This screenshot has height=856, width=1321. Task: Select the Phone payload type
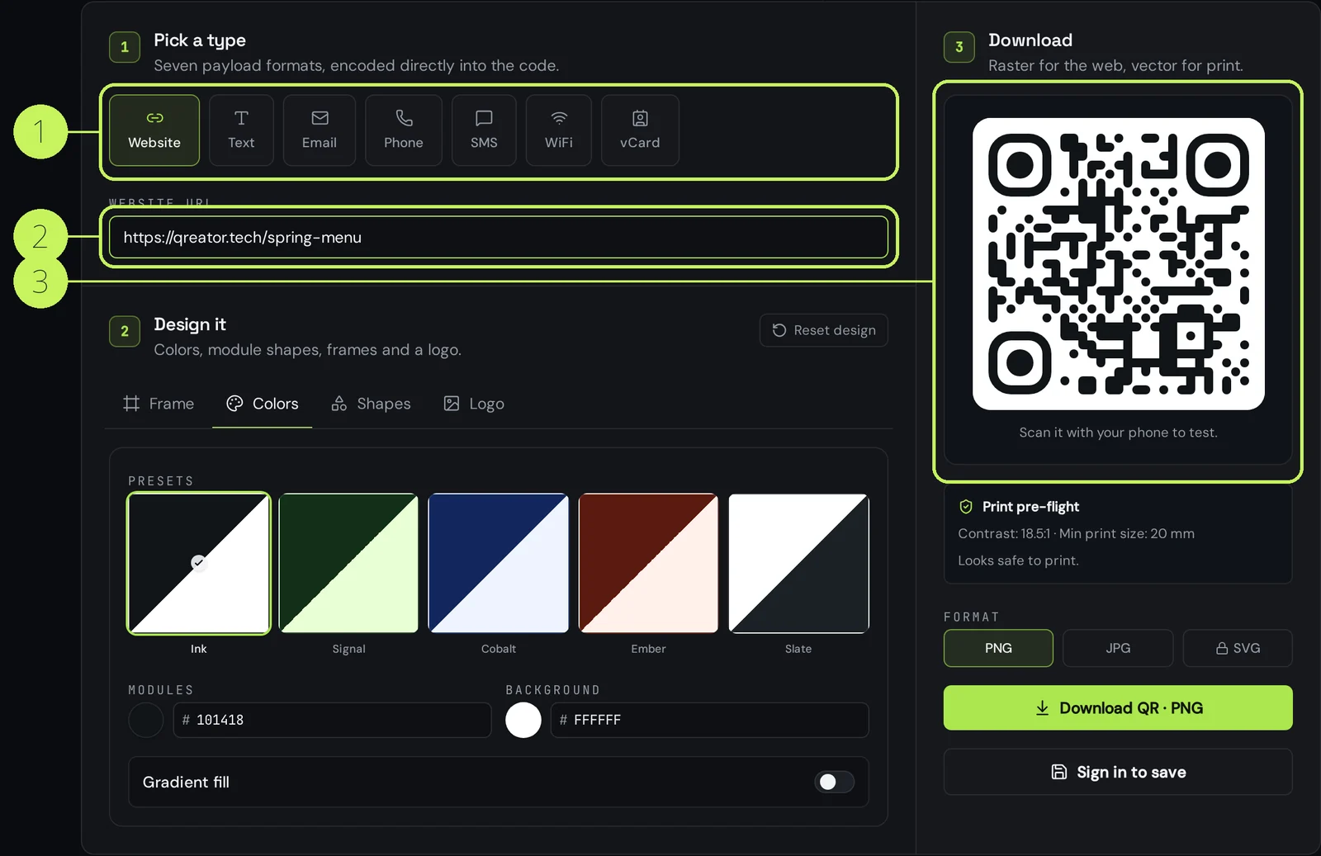[x=404, y=130]
